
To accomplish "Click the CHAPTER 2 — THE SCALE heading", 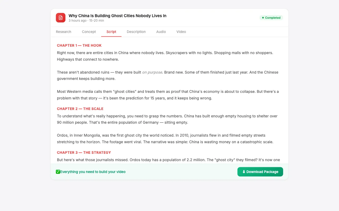I will [80, 109].
